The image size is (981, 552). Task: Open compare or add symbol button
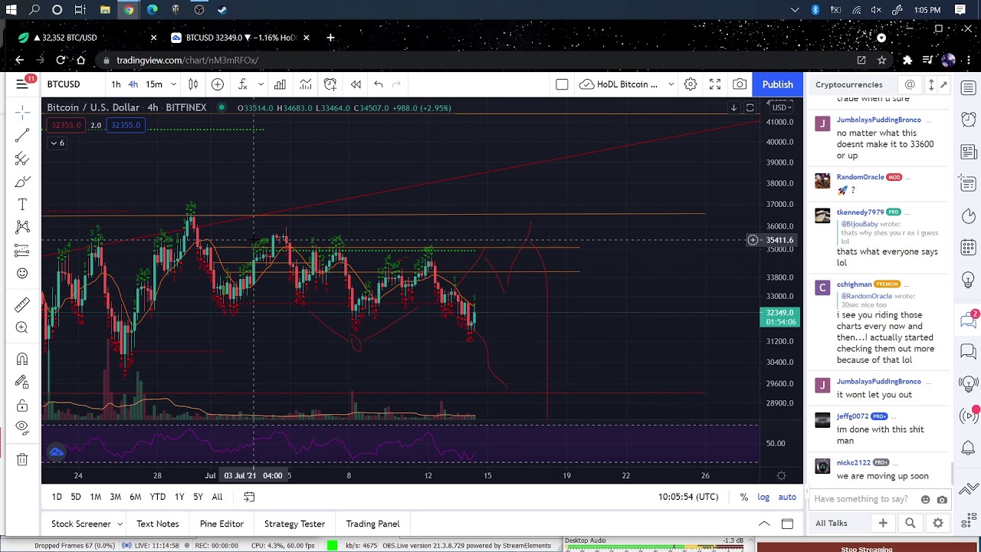[x=218, y=84]
